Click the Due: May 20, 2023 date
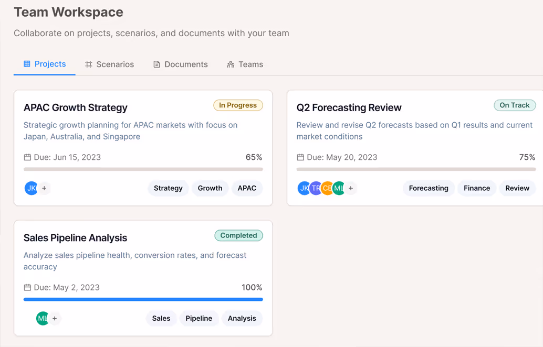 342,157
